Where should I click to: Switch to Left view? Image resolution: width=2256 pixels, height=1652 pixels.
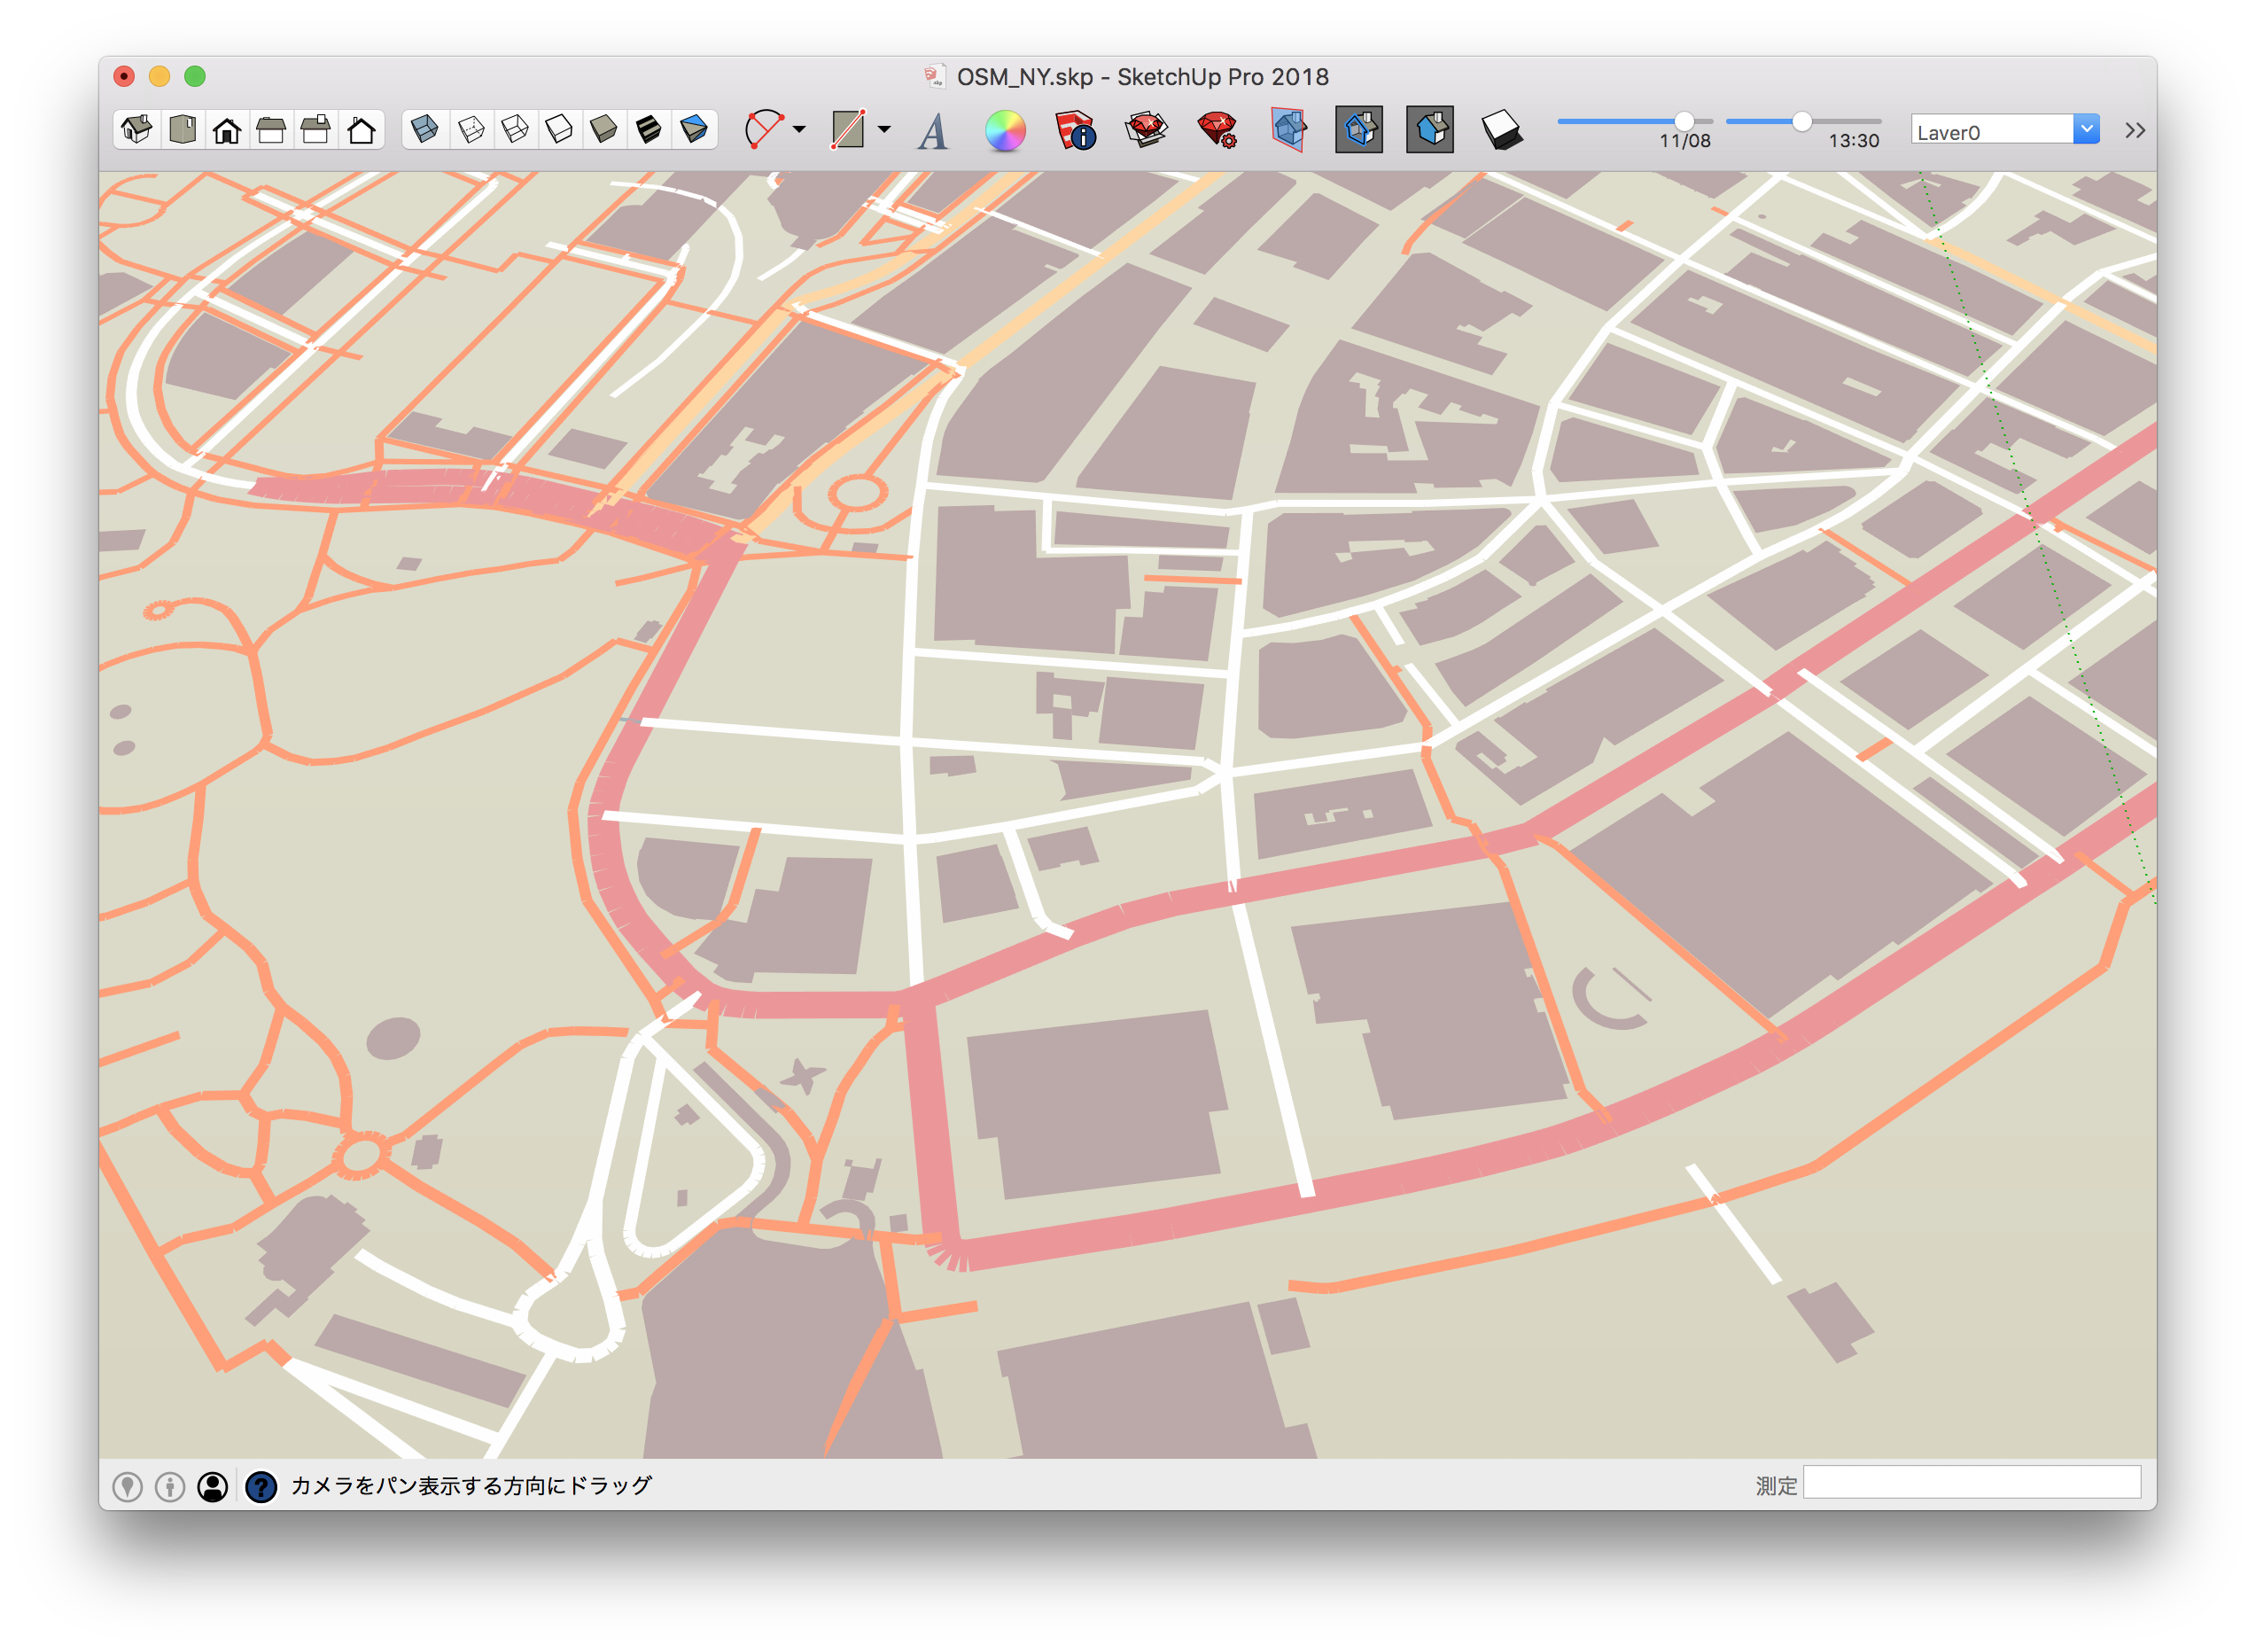coord(361,130)
